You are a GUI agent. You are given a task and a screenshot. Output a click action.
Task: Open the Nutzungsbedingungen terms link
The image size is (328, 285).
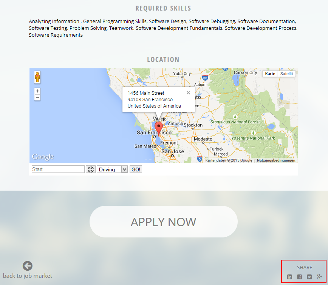pos(276,160)
